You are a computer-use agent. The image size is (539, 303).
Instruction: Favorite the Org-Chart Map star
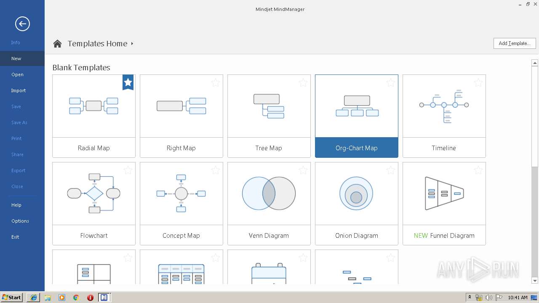click(391, 82)
